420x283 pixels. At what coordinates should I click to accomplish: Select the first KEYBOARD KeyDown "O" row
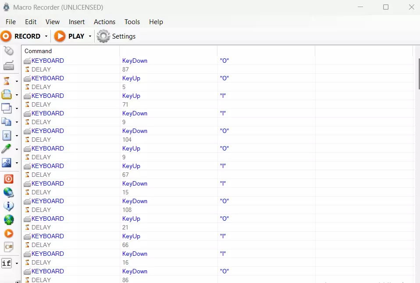[x=132, y=61]
